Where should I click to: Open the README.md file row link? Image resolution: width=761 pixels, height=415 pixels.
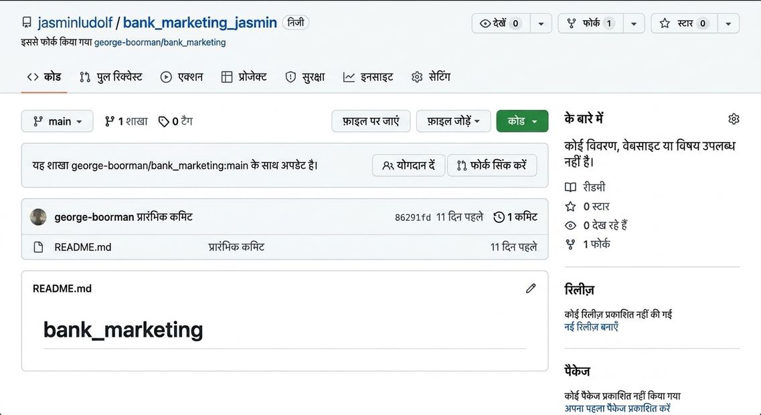point(83,247)
